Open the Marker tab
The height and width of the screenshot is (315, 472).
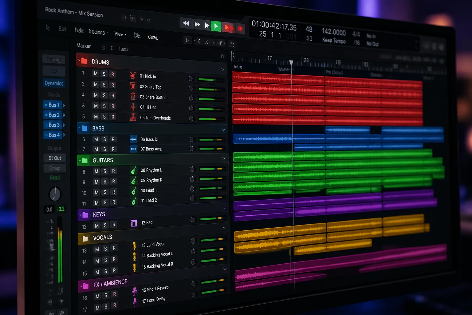click(x=84, y=46)
